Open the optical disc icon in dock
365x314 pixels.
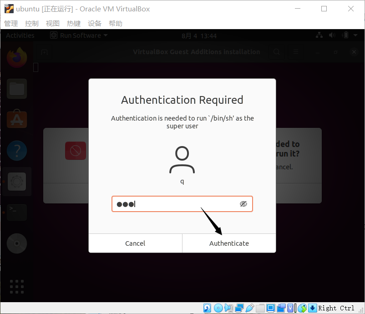coord(17,243)
